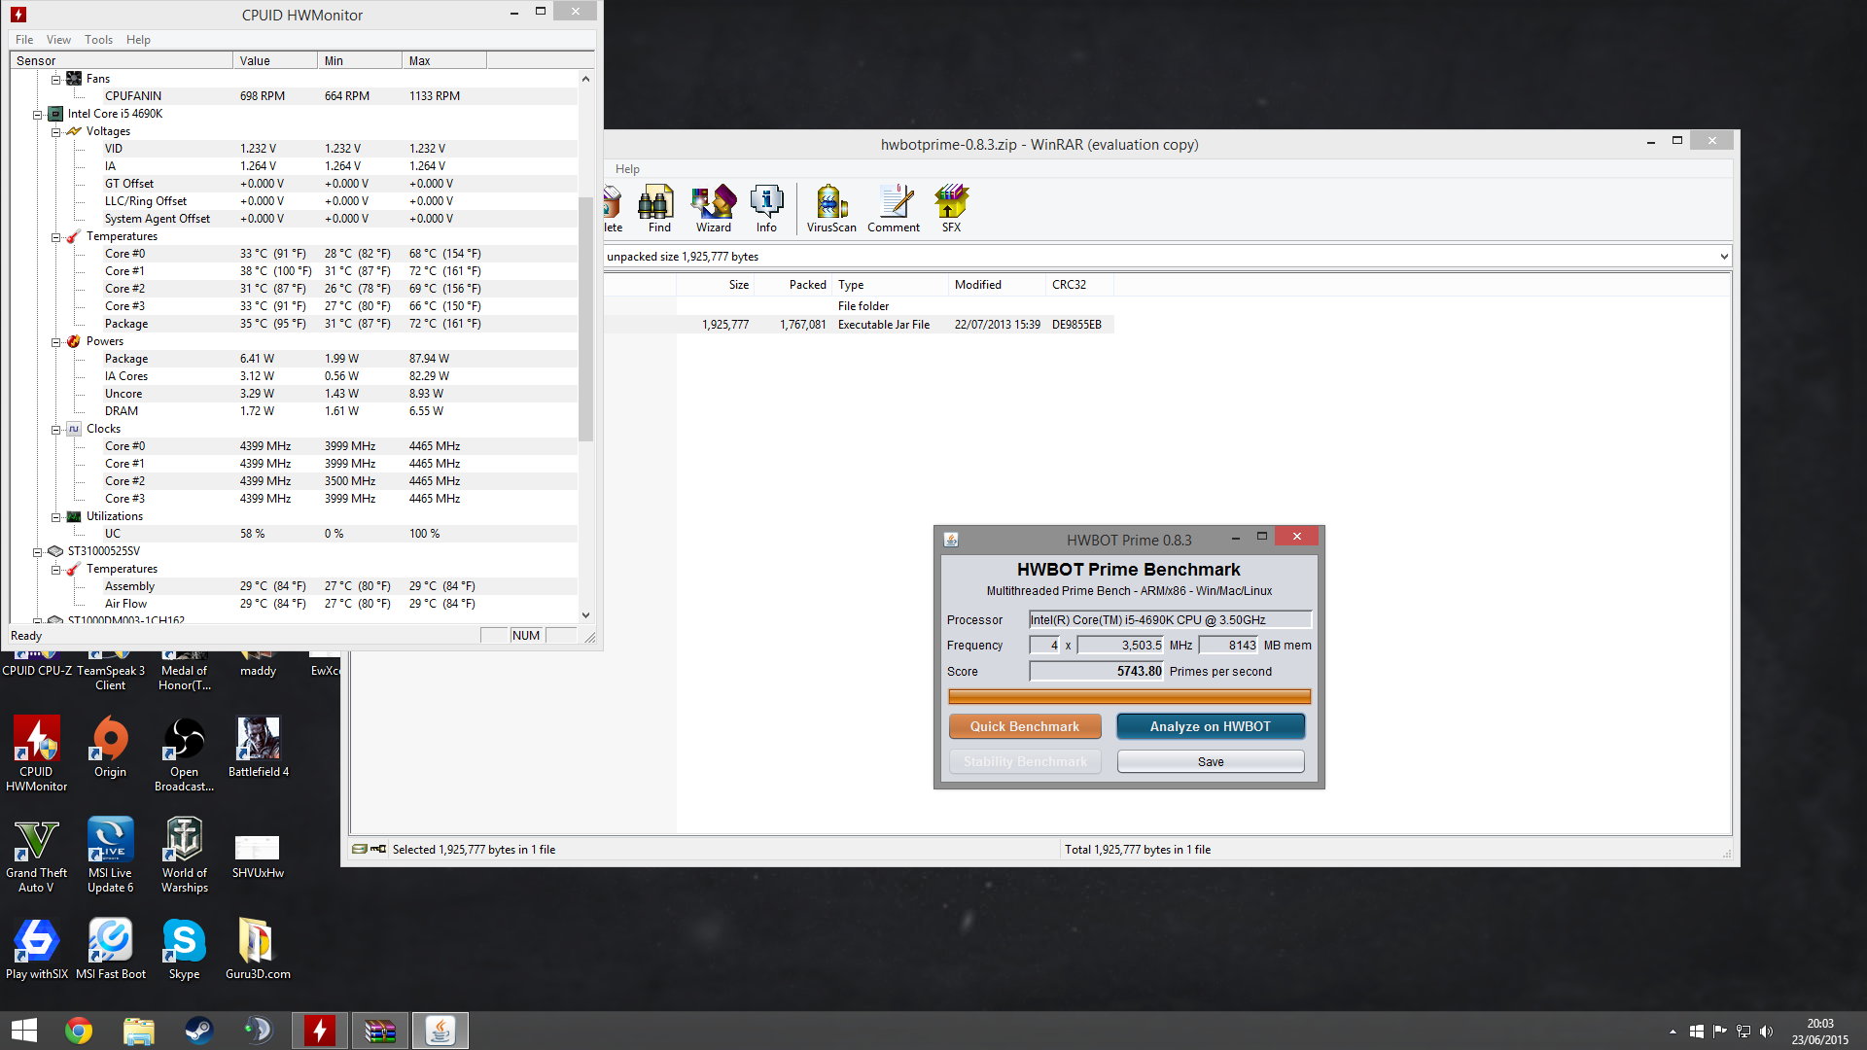This screenshot has height=1050, width=1867.
Task: Open the SHVUxHw desktop file
Action: click(x=258, y=856)
